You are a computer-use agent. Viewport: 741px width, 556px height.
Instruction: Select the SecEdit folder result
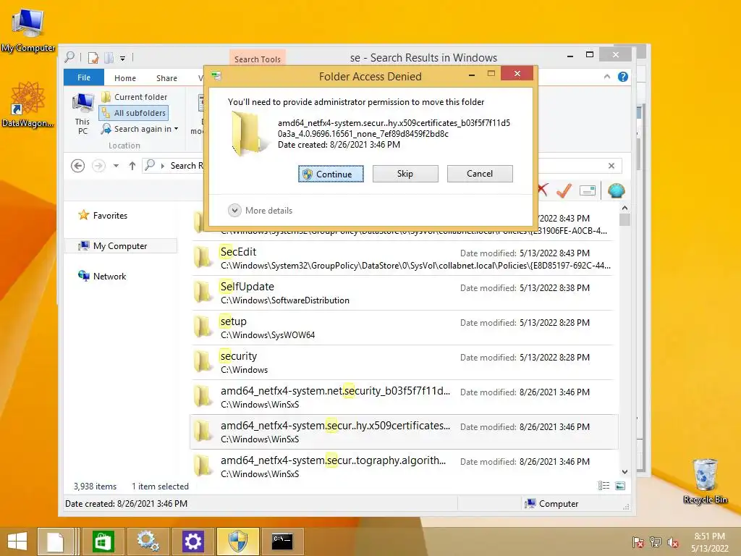tap(404, 258)
